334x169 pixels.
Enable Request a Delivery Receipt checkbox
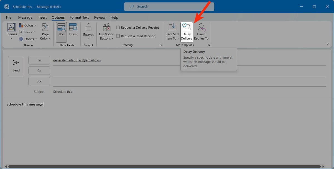tap(118, 28)
